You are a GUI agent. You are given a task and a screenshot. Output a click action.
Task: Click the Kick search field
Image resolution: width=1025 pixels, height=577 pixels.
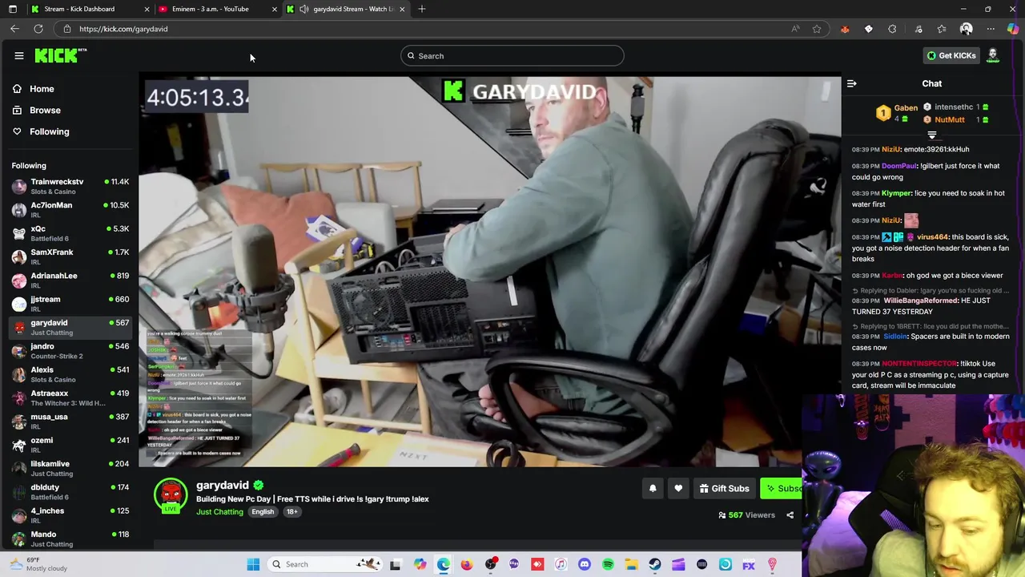(512, 56)
